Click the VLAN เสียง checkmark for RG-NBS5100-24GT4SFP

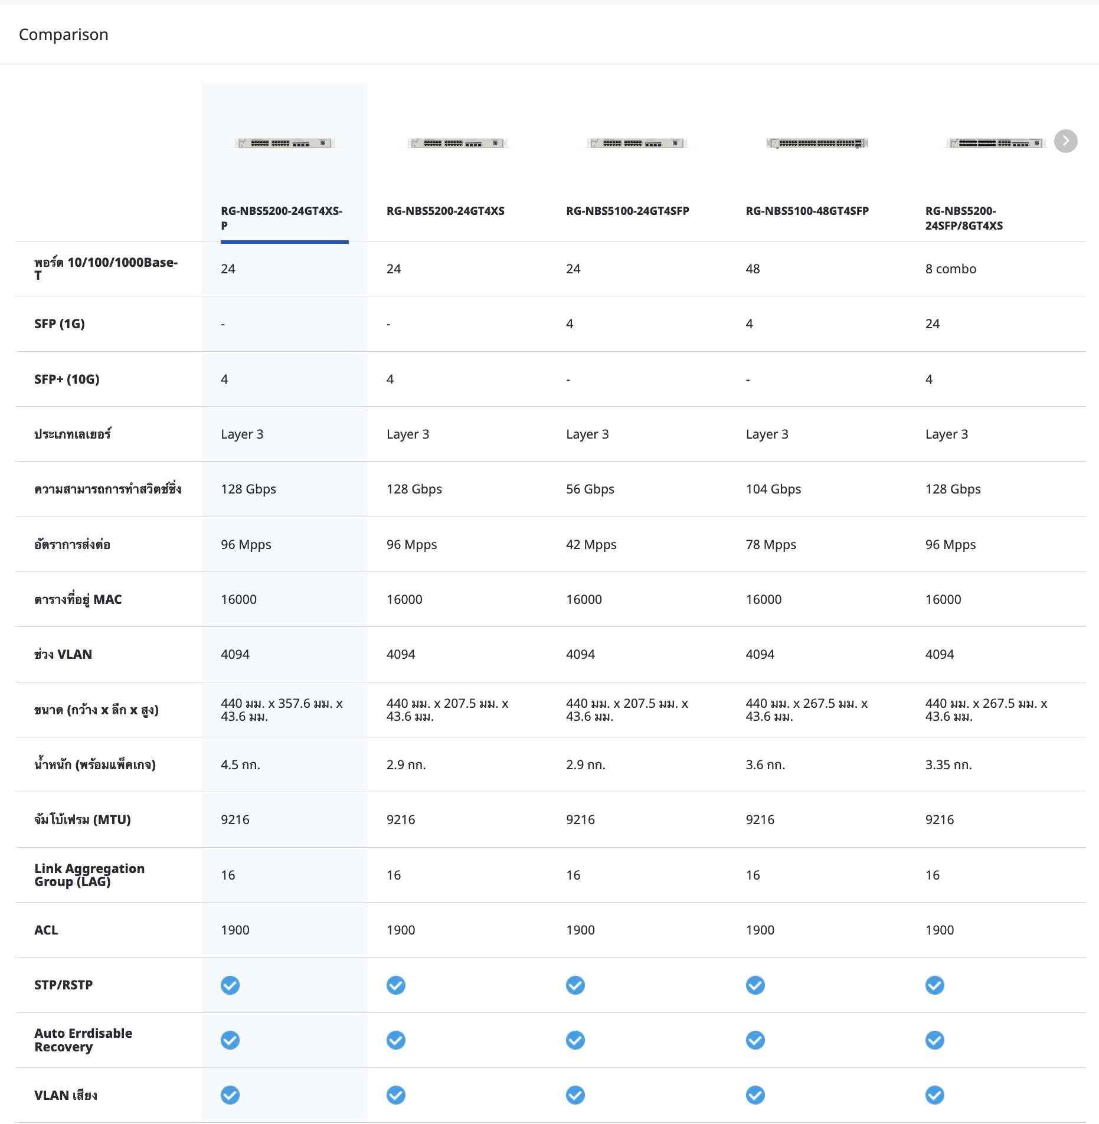tap(575, 1095)
